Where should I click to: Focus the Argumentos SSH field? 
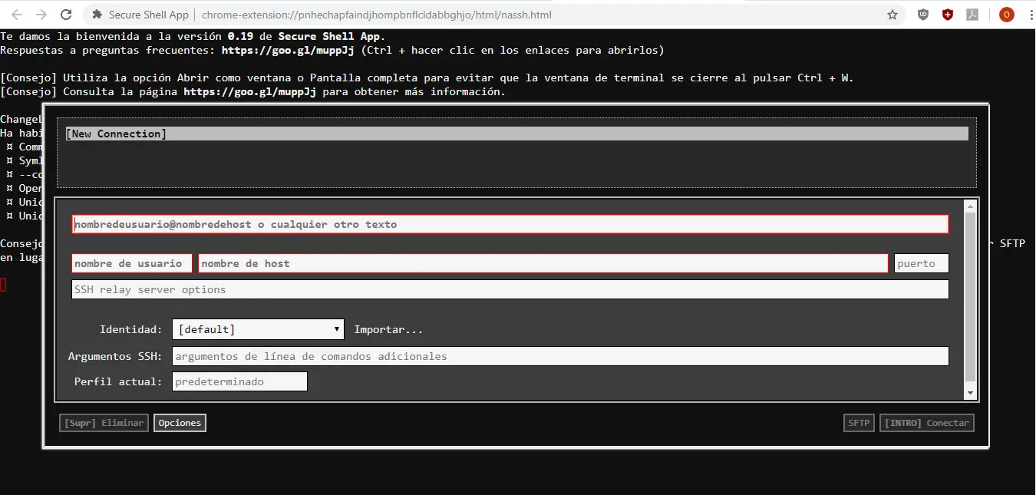560,356
